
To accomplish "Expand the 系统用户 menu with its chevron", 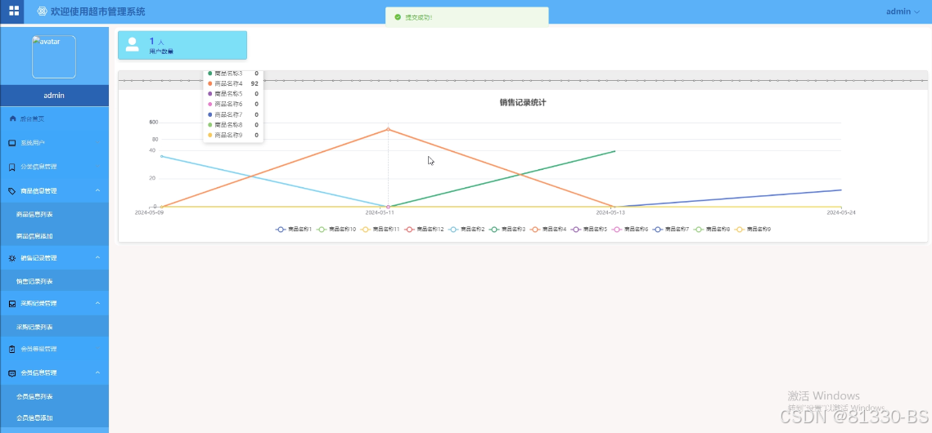I will (x=97, y=143).
